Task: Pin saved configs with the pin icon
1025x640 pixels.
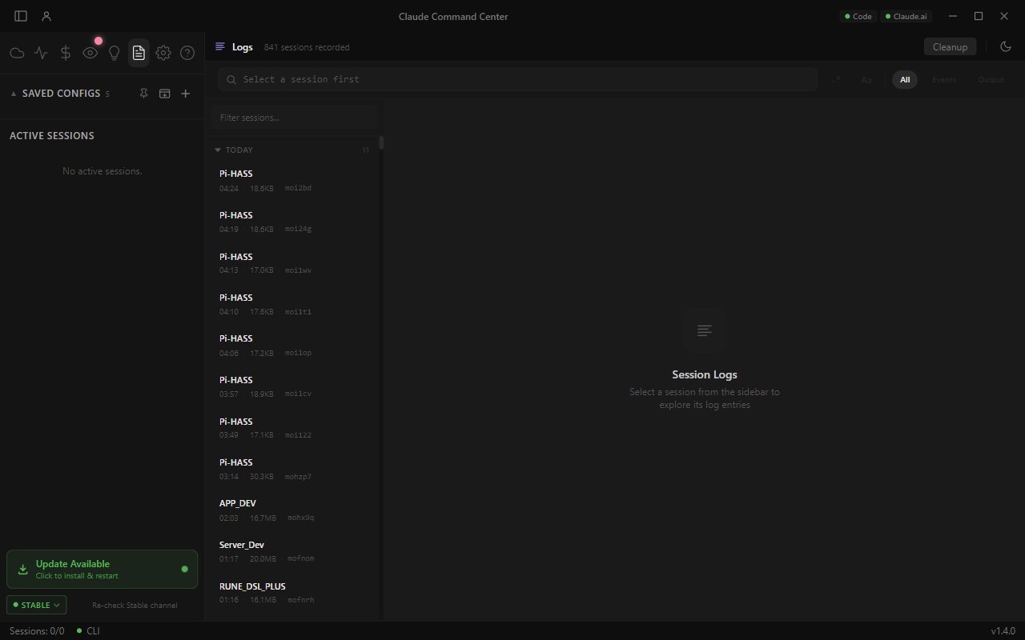Action: [x=144, y=94]
